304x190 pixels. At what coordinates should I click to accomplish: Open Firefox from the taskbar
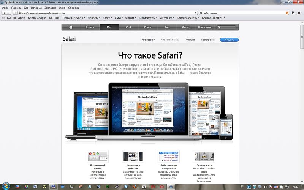click(135, 187)
